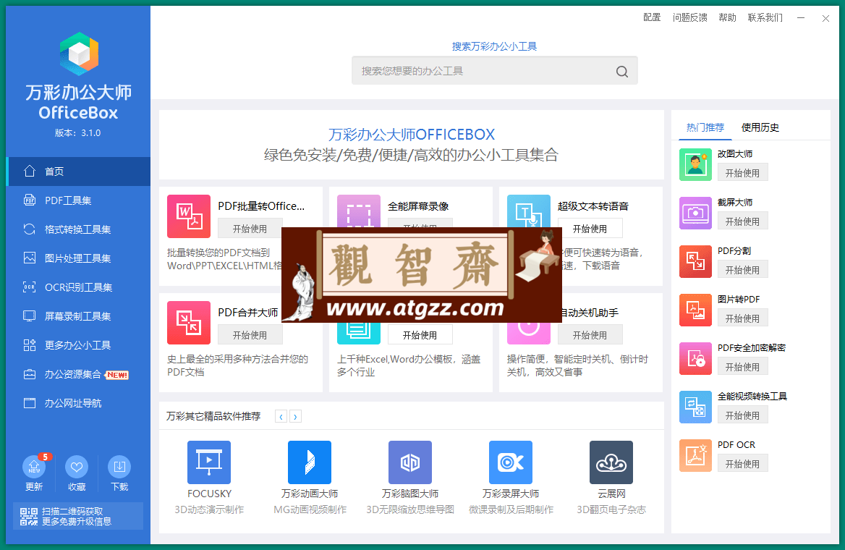The width and height of the screenshot is (845, 550).
Task: Click the 收藏 heart icon
Action: click(x=77, y=467)
